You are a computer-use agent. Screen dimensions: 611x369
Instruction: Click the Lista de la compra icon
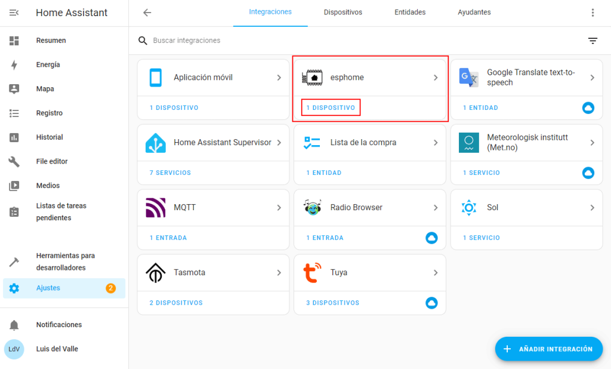(x=312, y=143)
